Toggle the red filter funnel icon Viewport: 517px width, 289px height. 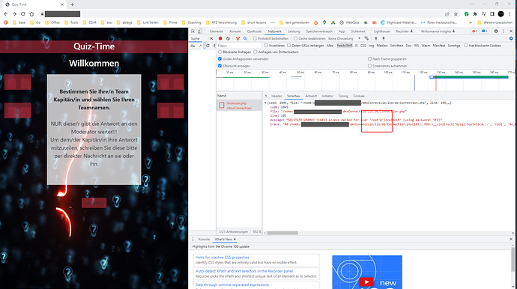(x=238, y=38)
